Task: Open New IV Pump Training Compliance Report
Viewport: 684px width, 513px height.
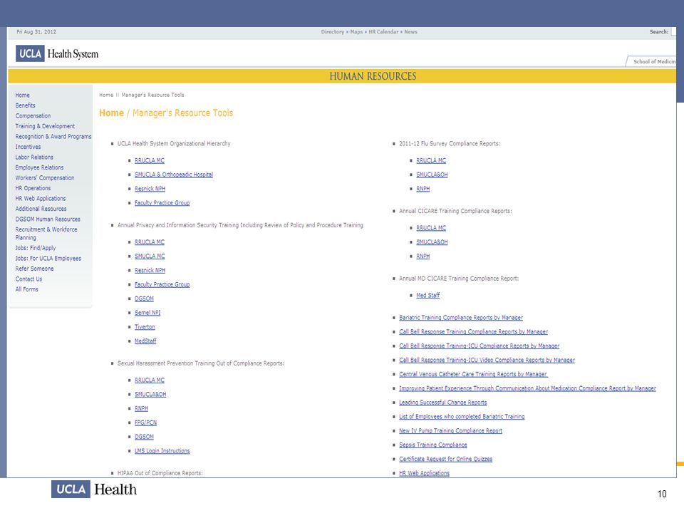Action: pyautogui.click(x=450, y=431)
